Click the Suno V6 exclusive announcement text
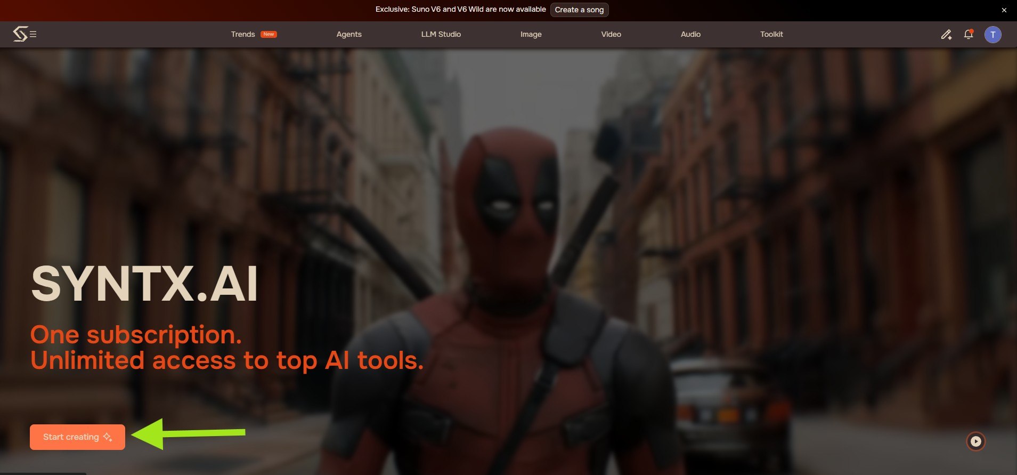 click(x=460, y=10)
